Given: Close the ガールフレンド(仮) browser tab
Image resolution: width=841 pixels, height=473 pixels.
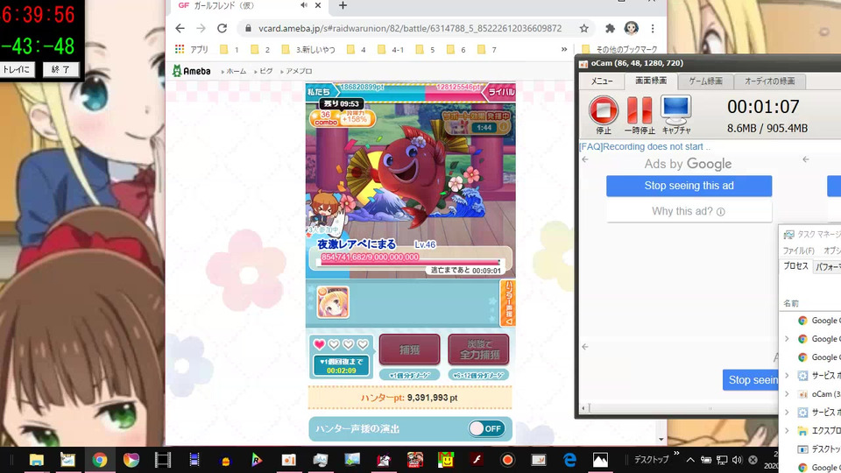Looking at the screenshot, I should (x=318, y=5).
